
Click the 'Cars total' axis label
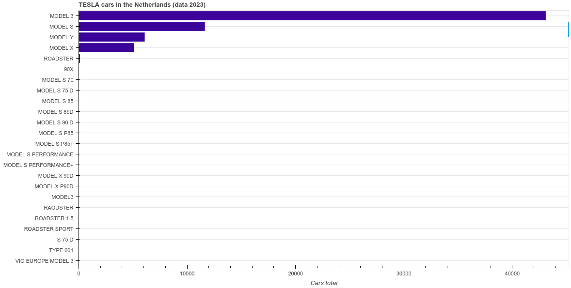pyautogui.click(x=324, y=283)
